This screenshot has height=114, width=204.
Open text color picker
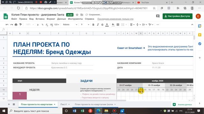pos(107,25)
